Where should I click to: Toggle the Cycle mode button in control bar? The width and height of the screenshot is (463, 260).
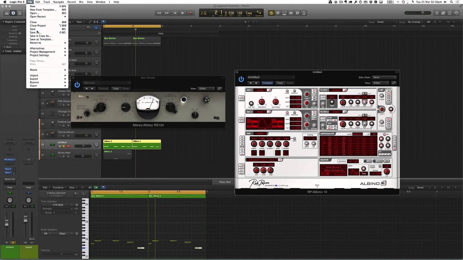[x=271, y=13]
